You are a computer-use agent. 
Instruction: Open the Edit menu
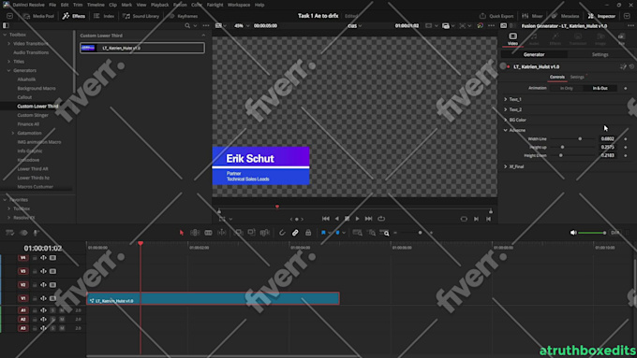coord(65,5)
